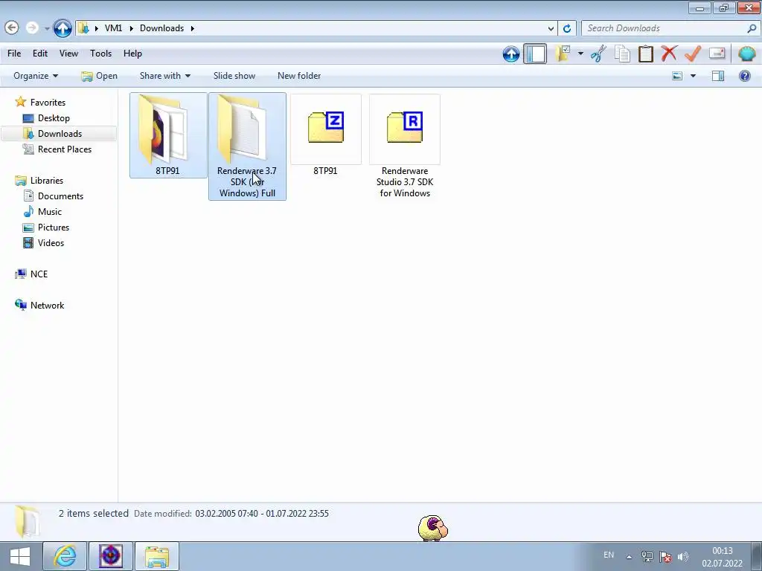The height and width of the screenshot is (571, 762).
Task: Click the taskbar app beside Internet Explorer
Action: (x=111, y=556)
